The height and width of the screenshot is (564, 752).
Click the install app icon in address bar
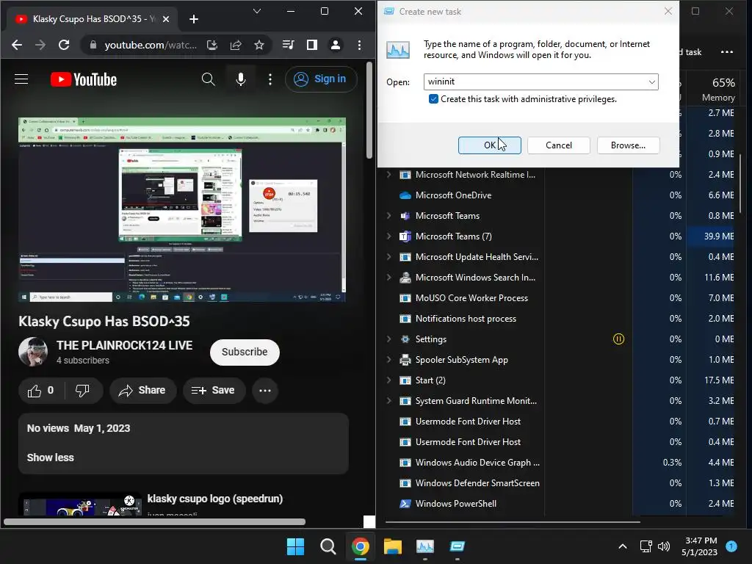[x=212, y=45]
